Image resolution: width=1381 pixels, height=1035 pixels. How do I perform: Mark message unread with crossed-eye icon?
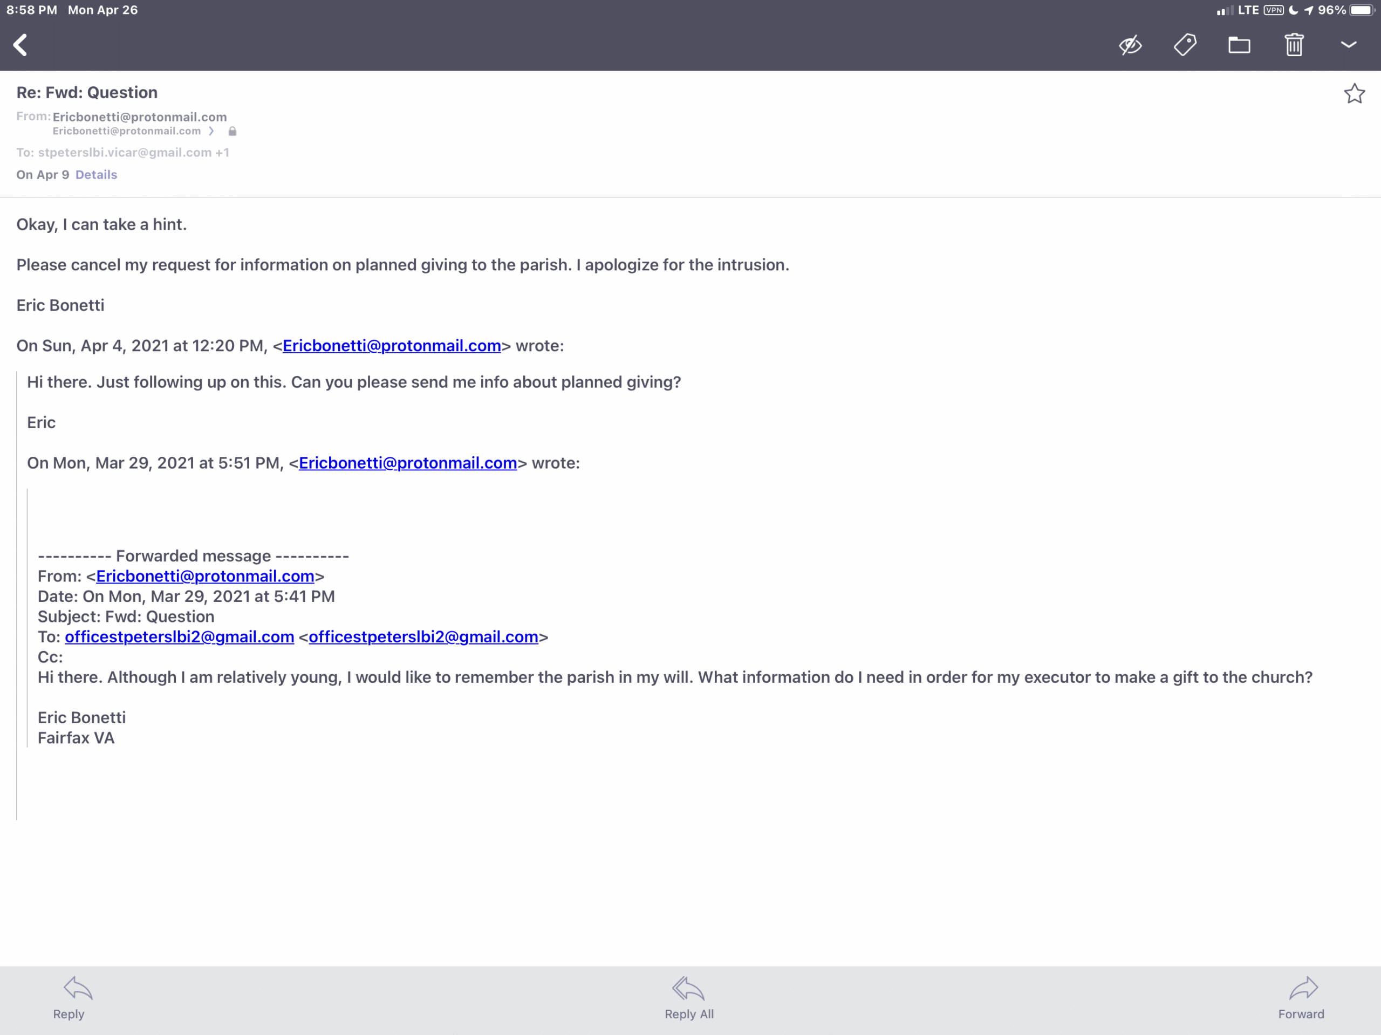tap(1130, 45)
